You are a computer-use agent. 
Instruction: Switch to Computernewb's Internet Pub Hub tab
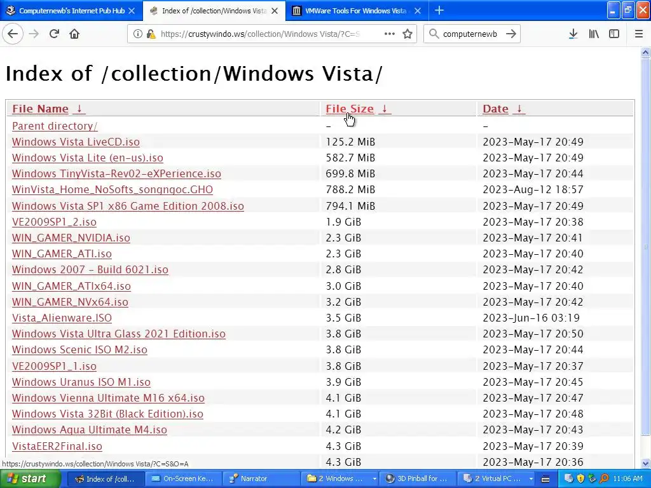[x=71, y=11]
